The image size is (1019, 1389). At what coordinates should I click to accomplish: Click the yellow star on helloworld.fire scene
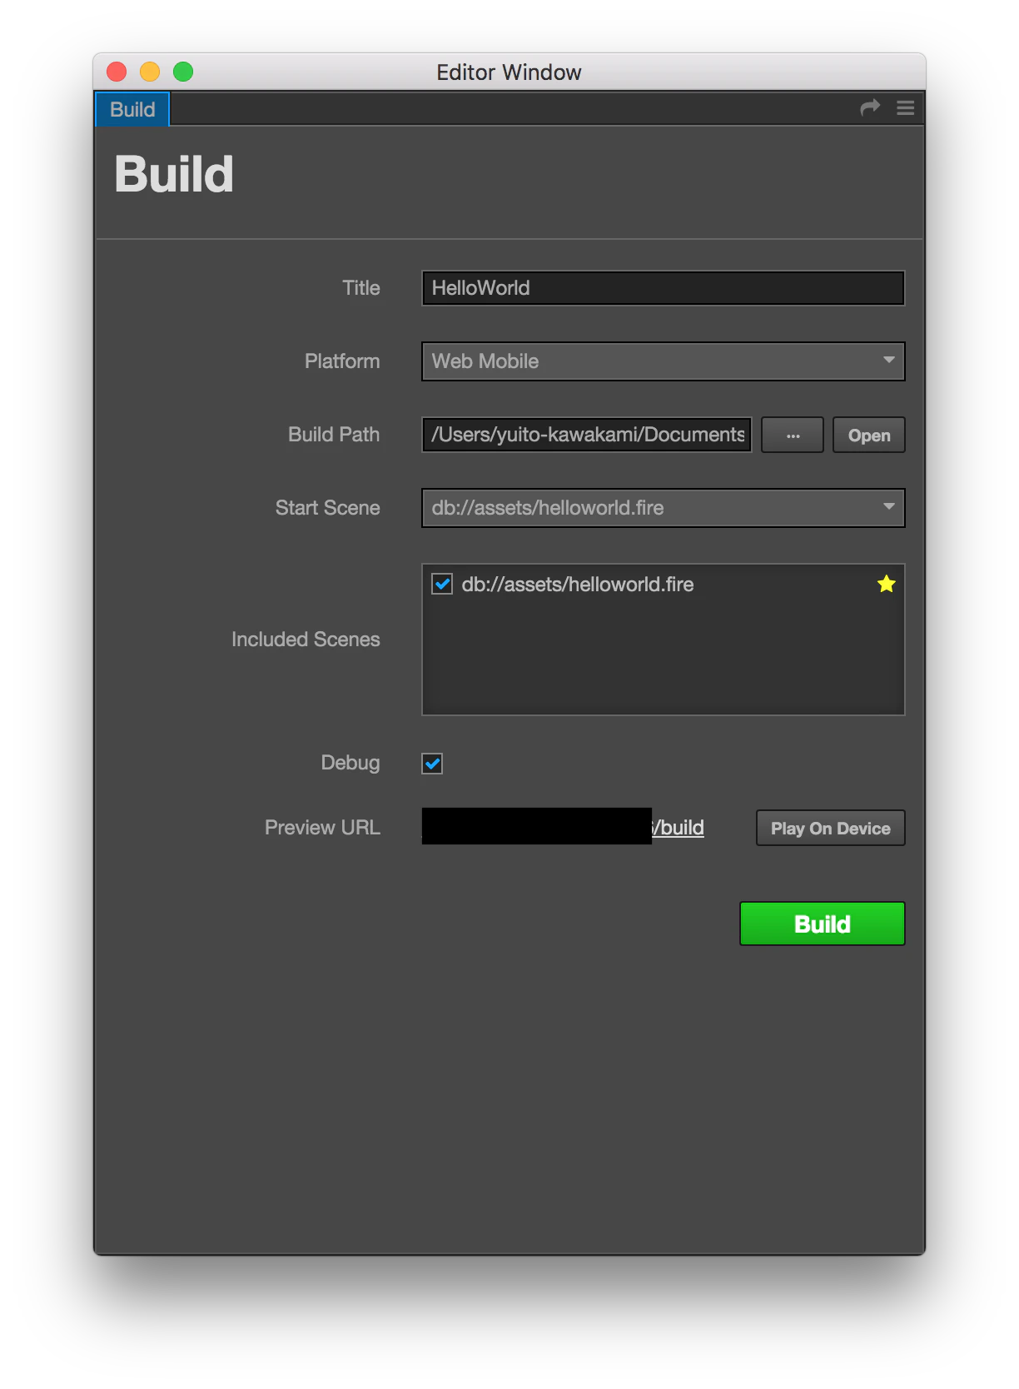[886, 584]
